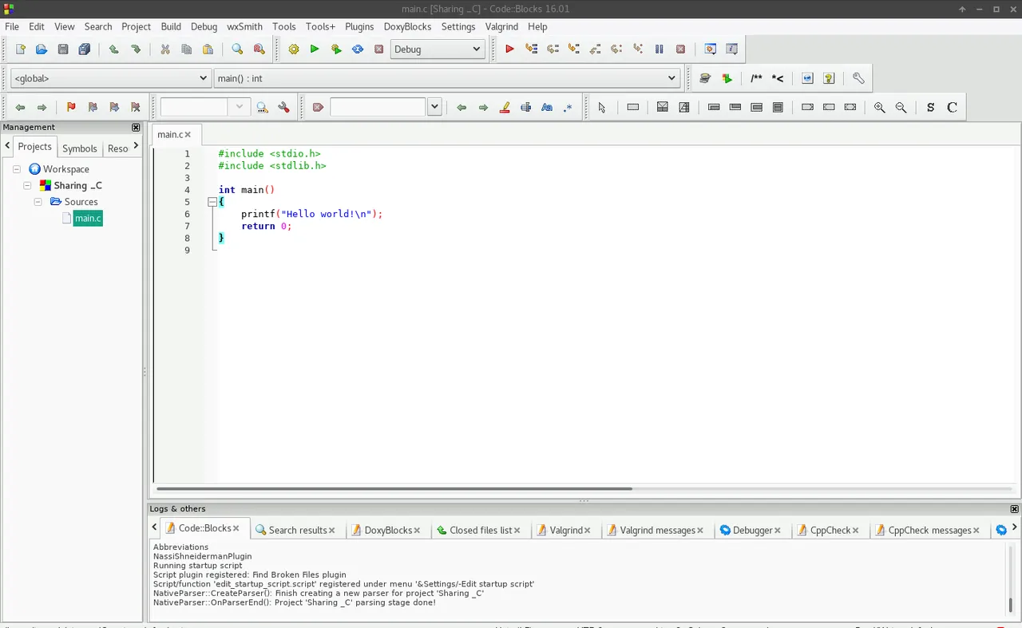Open the Replace tool icon

point(259,49)
